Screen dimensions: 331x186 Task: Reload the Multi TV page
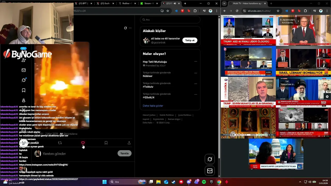pos(237,11)
